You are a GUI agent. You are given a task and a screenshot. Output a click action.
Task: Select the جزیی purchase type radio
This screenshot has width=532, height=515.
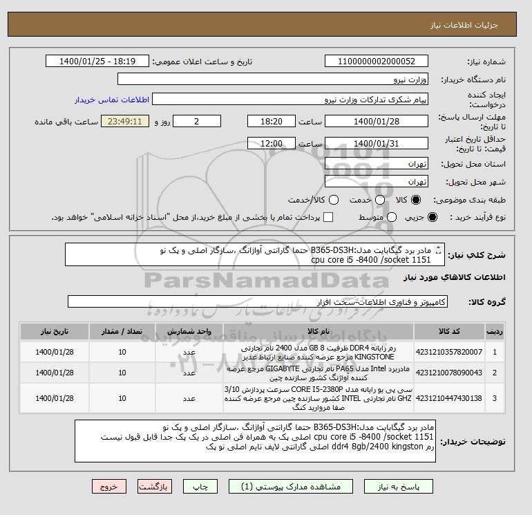[x=433, y=217]
